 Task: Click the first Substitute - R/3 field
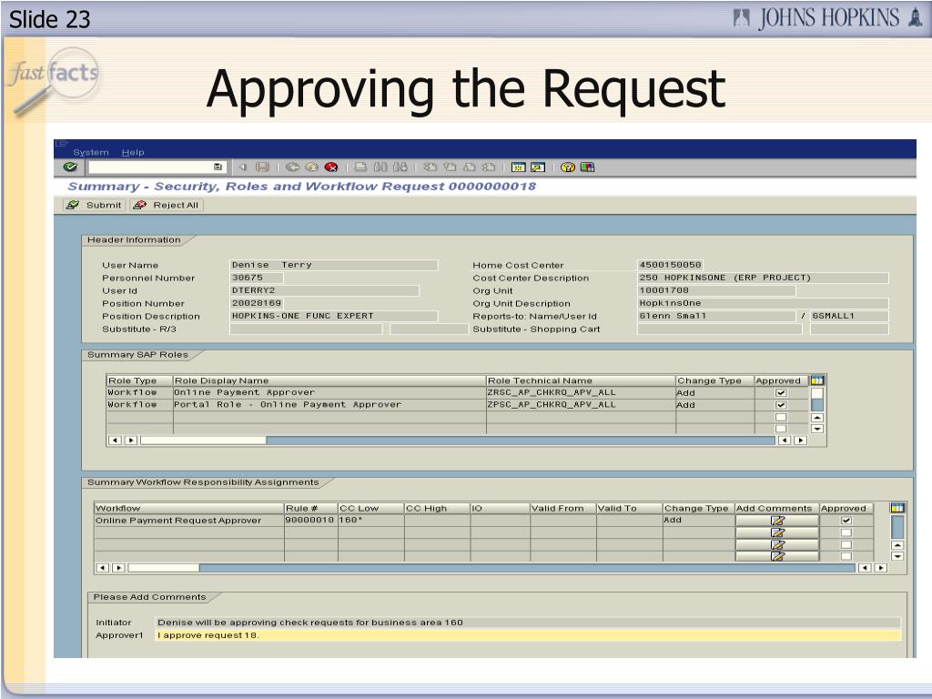(x=306, y=329)
